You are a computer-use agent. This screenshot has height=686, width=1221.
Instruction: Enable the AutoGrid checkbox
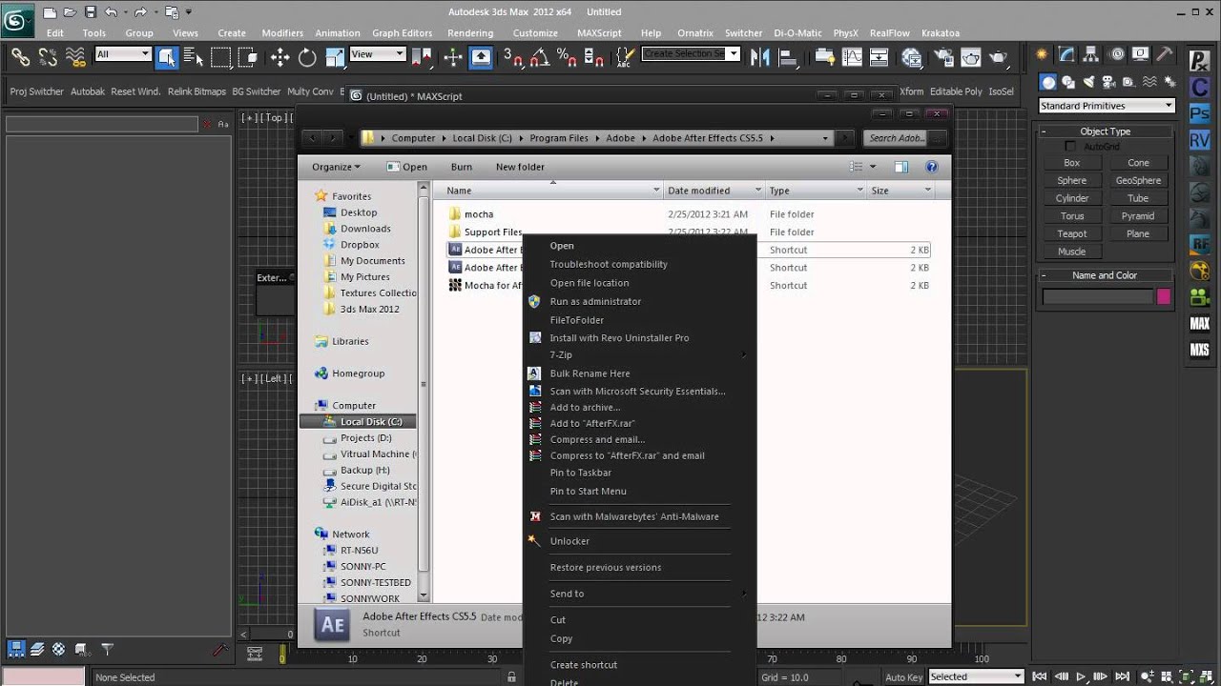pos(1070,146)
